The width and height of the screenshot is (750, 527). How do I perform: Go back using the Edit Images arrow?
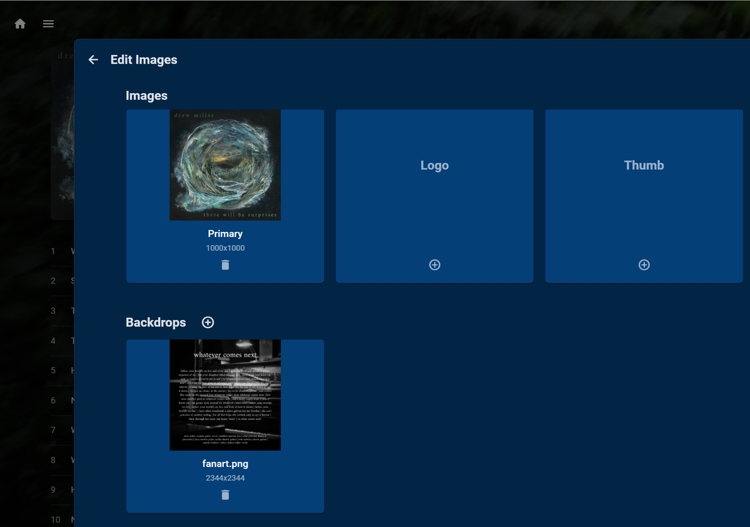click(x=93, y=59)
